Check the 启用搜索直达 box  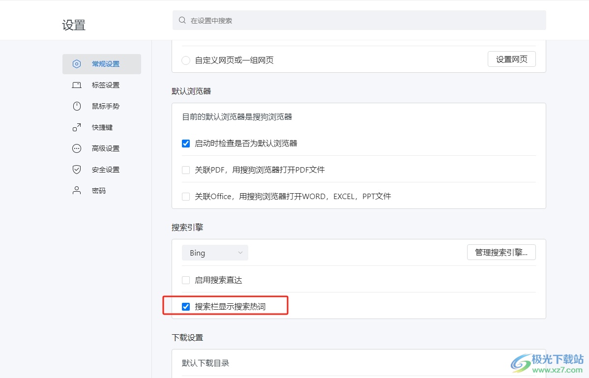click(186, 280)
